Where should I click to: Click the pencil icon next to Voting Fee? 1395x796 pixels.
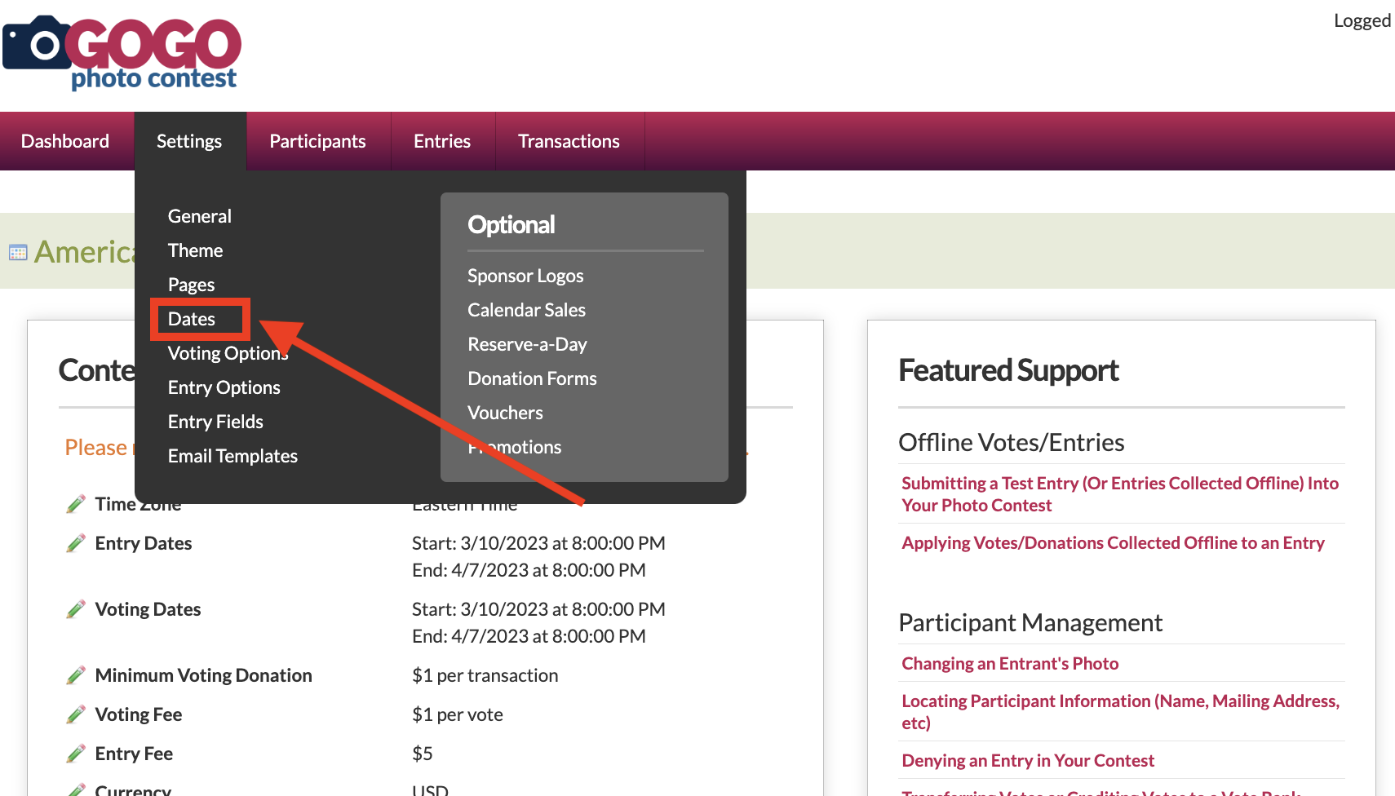76,714
